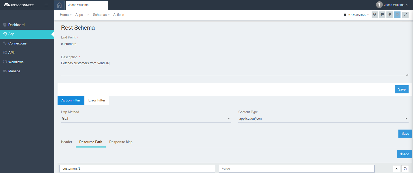Image resolution: width=413 pixels, height=173 pixels.
Task: Click the value input field
Action: pyautogui.click(x=297, y=169)
